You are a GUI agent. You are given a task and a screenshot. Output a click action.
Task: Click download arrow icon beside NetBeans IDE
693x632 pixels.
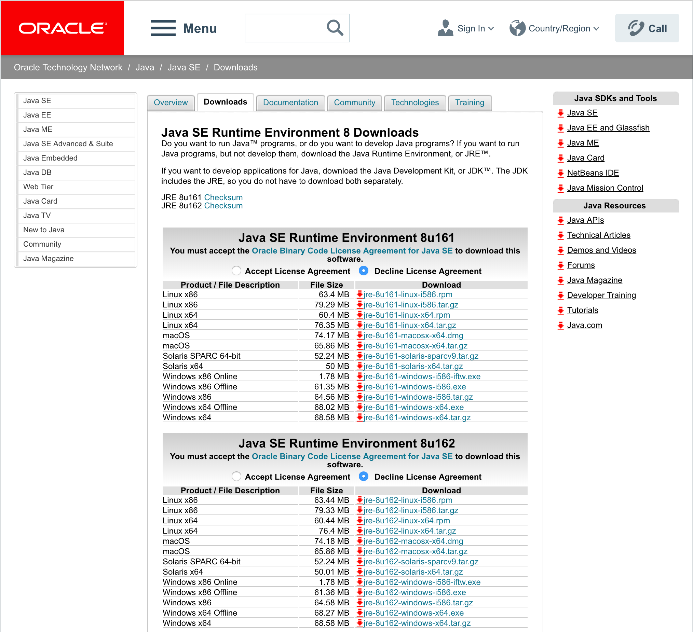tap(561, 173)
